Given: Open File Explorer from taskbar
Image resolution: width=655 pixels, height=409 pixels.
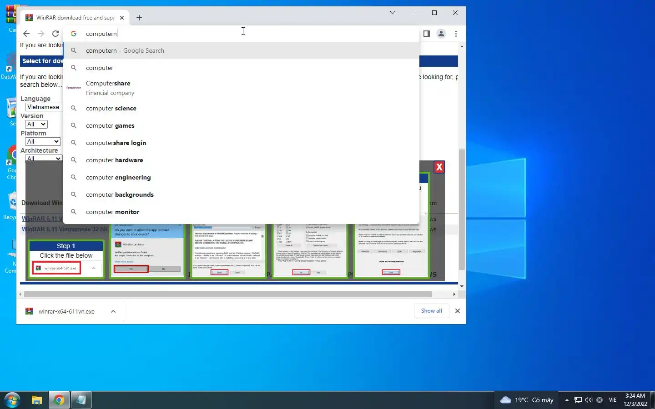Looking at the screenshot, I should (x=36, y=400).
